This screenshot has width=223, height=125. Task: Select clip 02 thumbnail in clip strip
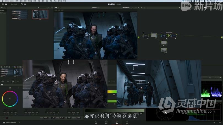[18, 72]
